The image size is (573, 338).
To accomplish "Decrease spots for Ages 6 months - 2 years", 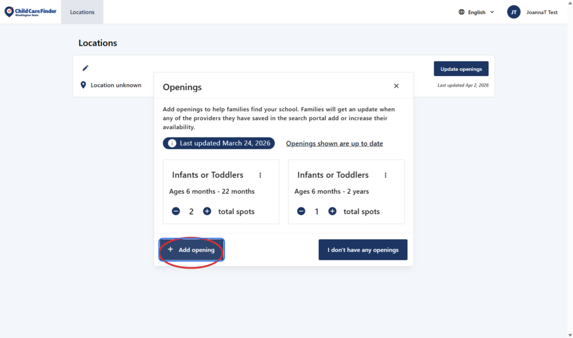I will coord(301,211).
